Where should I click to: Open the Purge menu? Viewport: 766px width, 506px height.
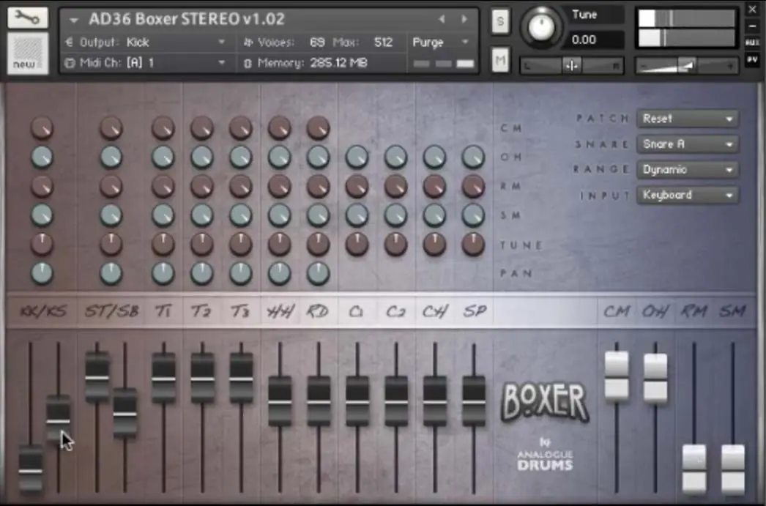coord(441,42)
